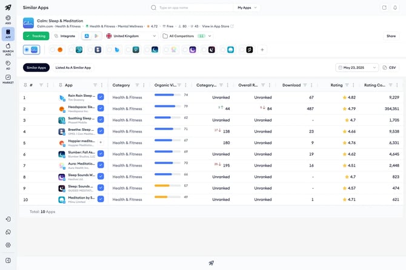Viewport: 406px width, 270px height.
Task: Select the Similar Apps tab
Action: (x=36, y=68)
